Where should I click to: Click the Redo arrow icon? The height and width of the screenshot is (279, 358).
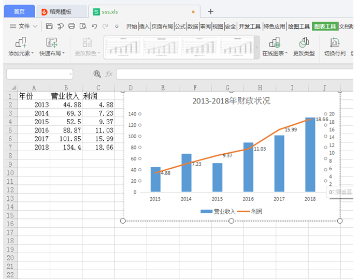[x=105, y=26]
